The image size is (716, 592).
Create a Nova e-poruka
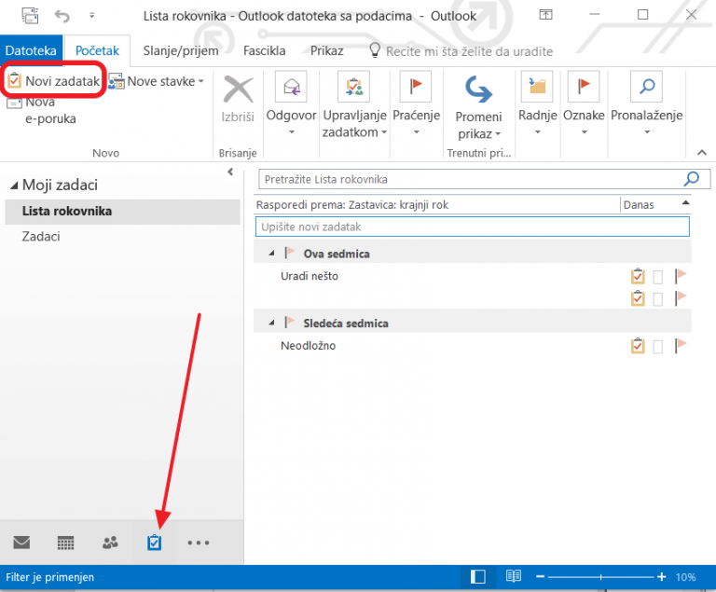[x=42, y=111]
